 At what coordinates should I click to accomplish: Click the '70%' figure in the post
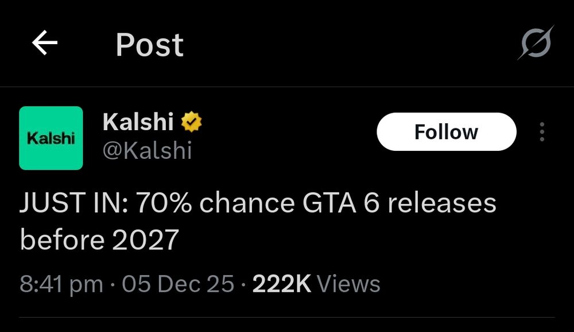(x=164, y=203)
